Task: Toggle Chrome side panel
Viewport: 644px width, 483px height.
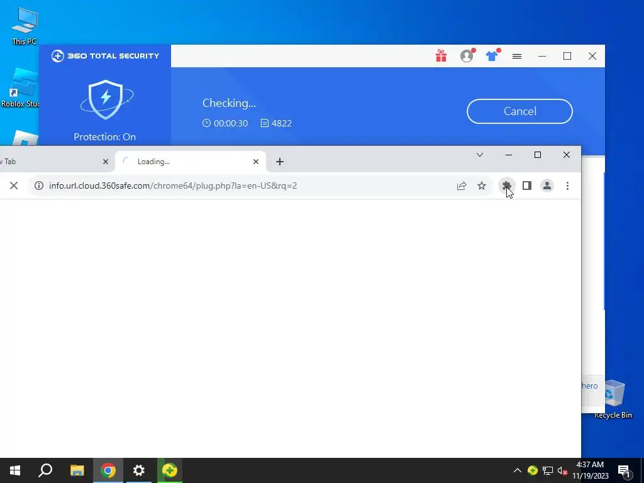Action: (527, 186)
